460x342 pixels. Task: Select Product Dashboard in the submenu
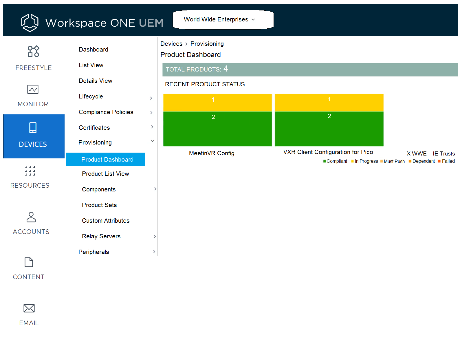click(105, 159)
